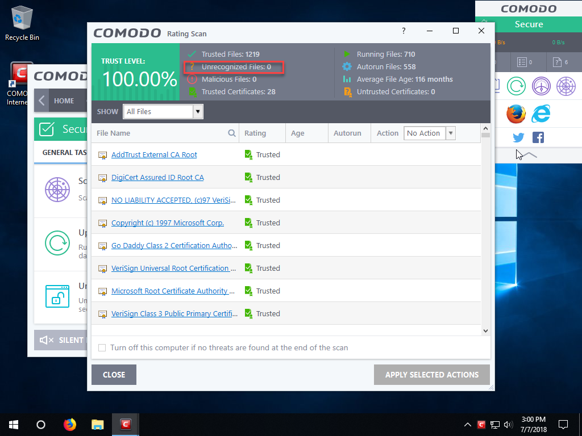Open Go Daddy Class 2 Certification link

point(174,245)
